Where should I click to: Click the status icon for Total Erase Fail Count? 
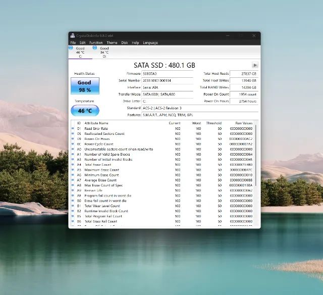(x=73, y=221)
